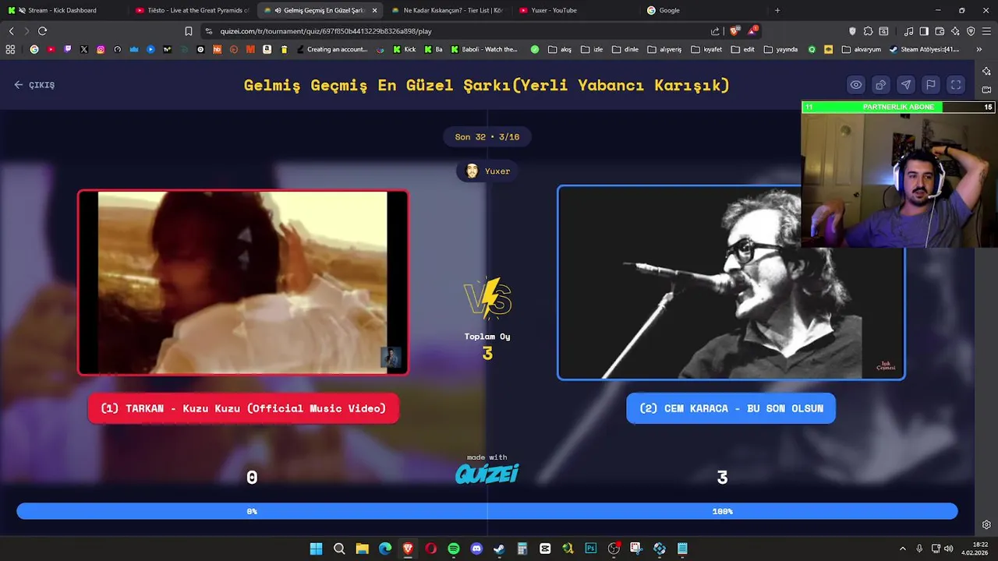The image size is (998, 561).
Task: Open browser main hamburger menu
Action: pos(986,31)
